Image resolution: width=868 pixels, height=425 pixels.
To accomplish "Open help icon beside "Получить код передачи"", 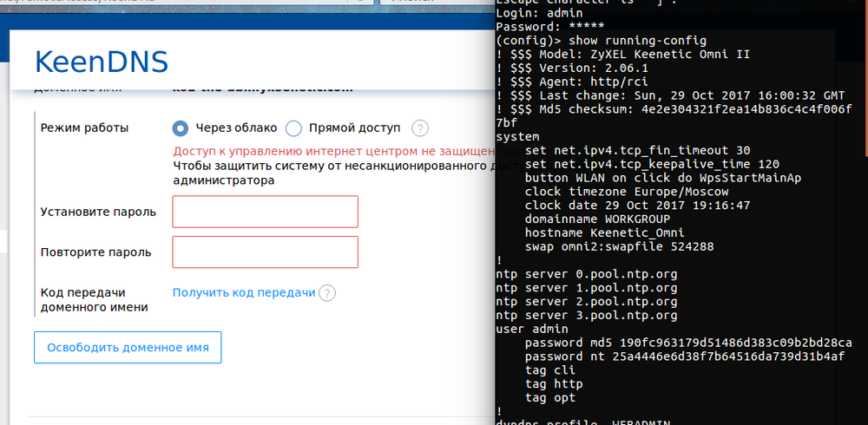I will (328, 293).
